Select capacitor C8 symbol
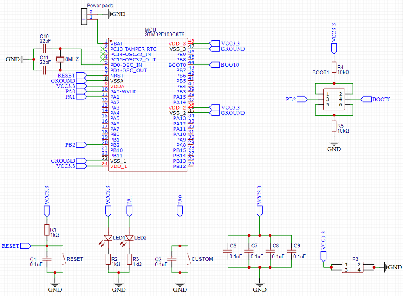The height and width of the screenshot is (296, 403). click(270, 251)
